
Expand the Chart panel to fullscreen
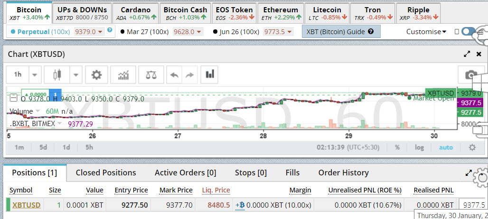467,54
